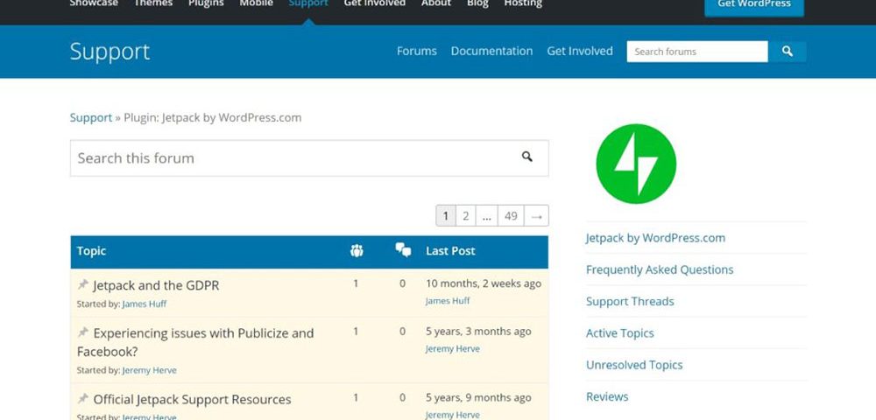This screenshot has height=420, width=876.
Task: Open Frequently Asked Questions link
Action: [x=660, y=269]
